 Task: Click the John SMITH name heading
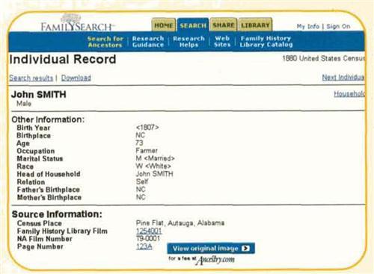pos(39,95)
